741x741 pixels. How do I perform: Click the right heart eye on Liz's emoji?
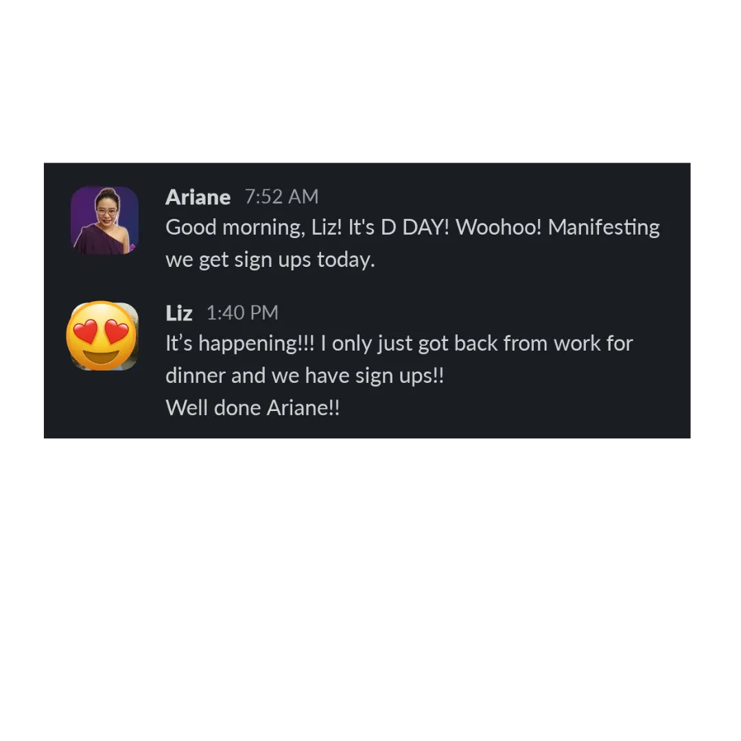[x=117, y=331]
